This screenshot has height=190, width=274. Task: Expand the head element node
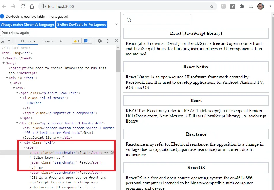click(3, 58)
